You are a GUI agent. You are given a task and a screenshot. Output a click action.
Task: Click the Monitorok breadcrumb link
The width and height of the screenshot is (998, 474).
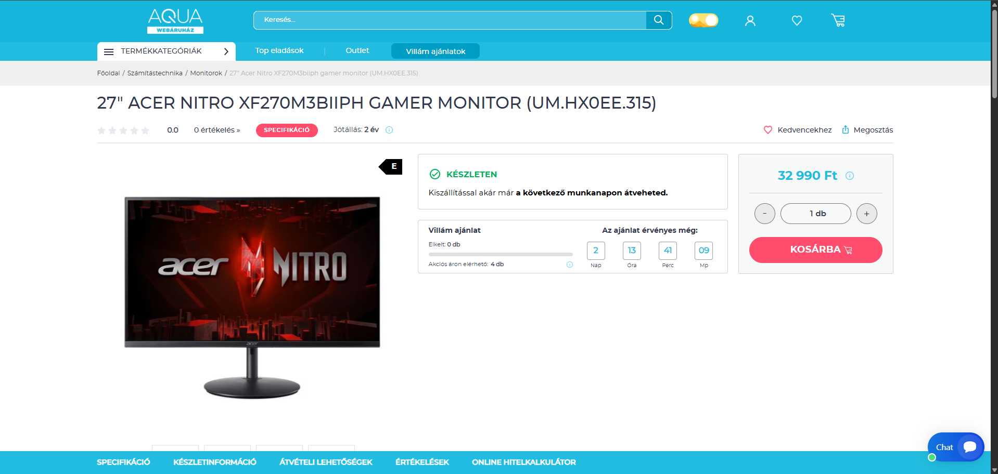pyautogui.click(x=206, y=73)
